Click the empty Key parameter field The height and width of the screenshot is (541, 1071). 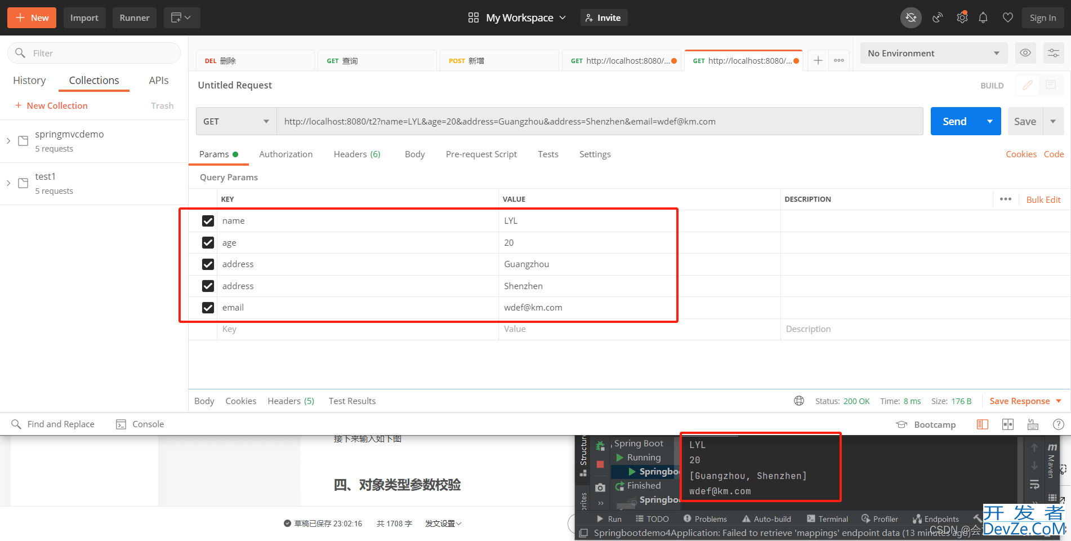coord(358,329)
